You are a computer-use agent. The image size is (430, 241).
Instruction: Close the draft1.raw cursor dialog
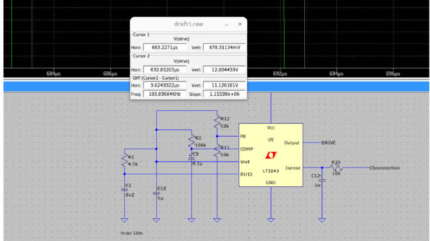point(240,24)
